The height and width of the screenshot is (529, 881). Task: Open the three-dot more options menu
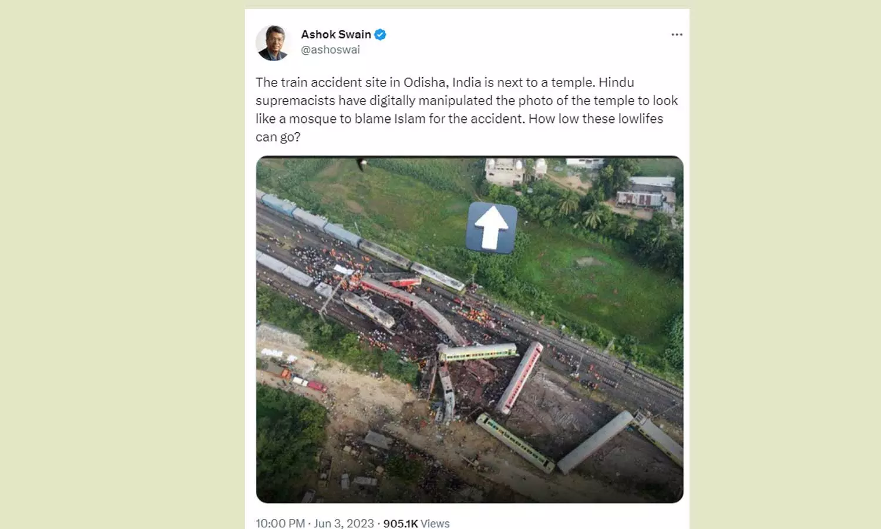pos(677,35)
